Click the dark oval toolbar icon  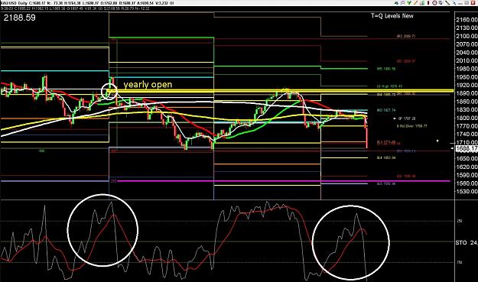pos(428,3)
